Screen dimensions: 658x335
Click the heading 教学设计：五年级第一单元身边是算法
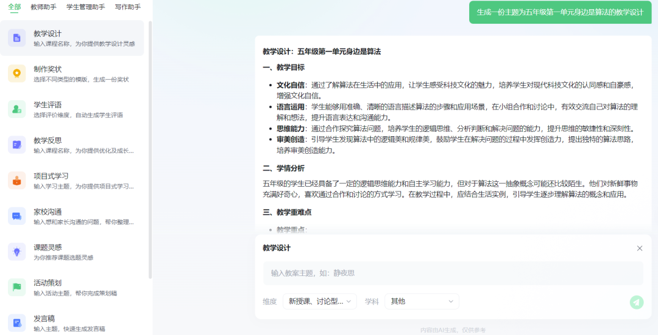point(322,52)
